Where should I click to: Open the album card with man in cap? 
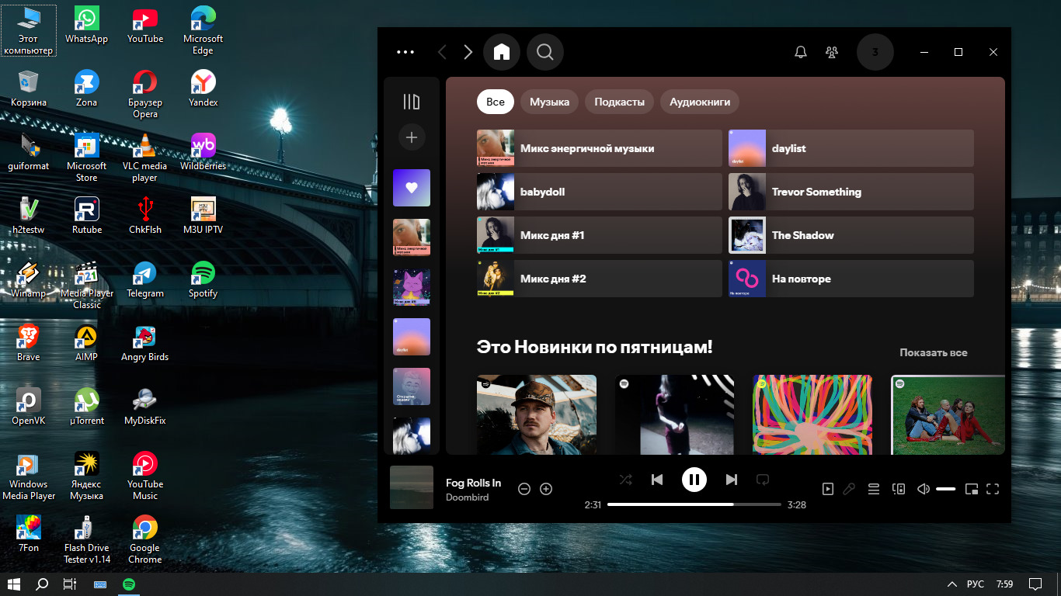tap(537, 414)
